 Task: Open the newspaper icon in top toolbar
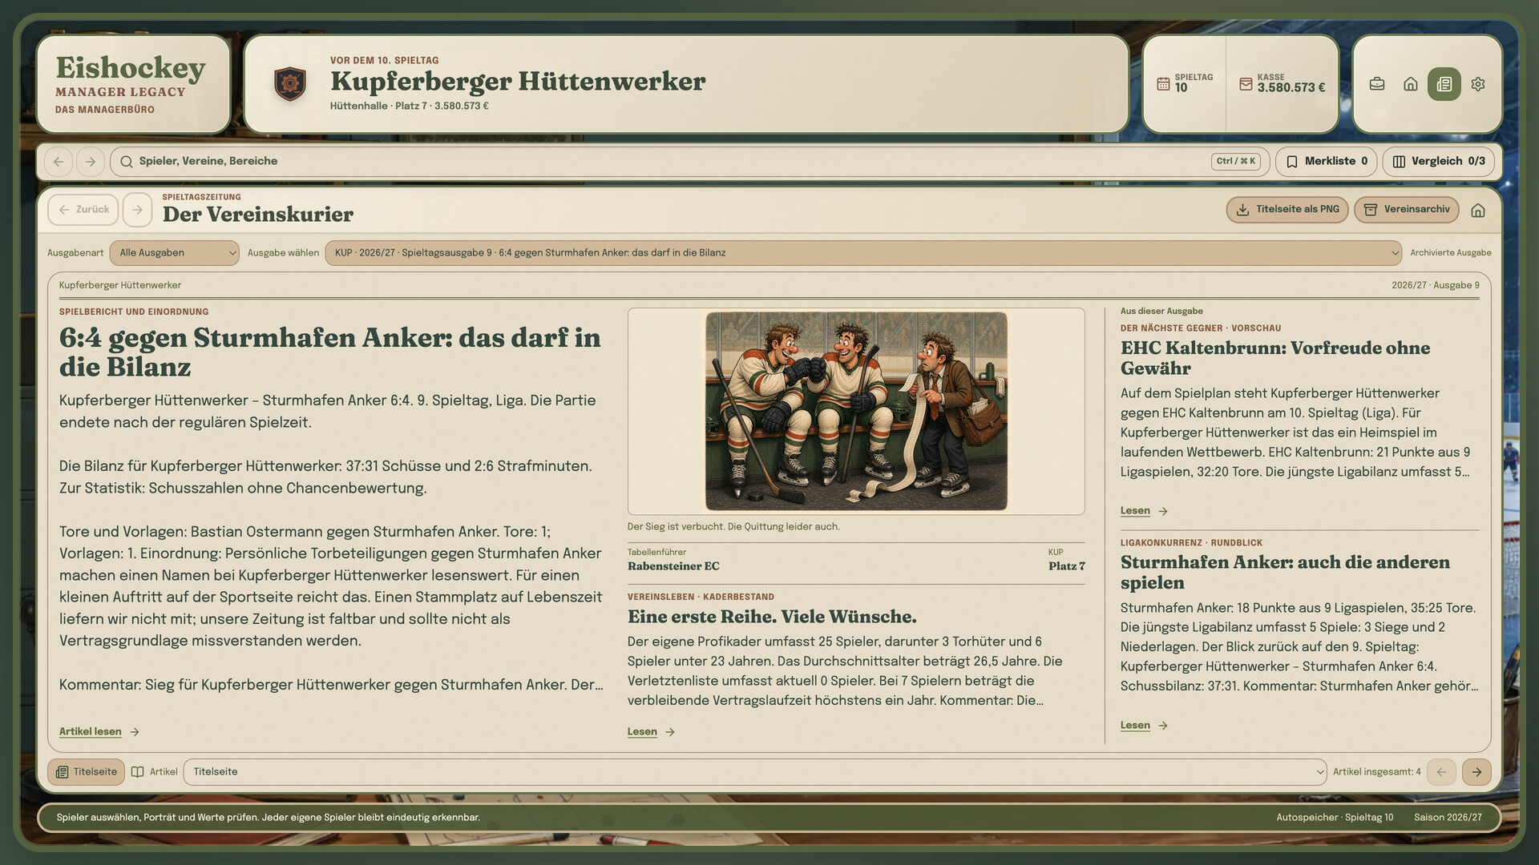(x=1444, y=84)
